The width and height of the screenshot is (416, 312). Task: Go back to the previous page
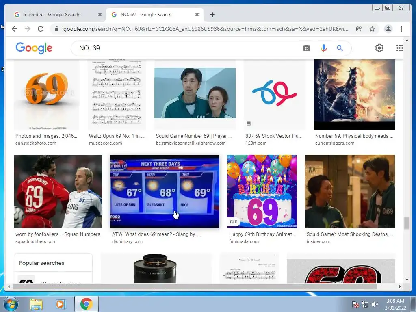15,29
